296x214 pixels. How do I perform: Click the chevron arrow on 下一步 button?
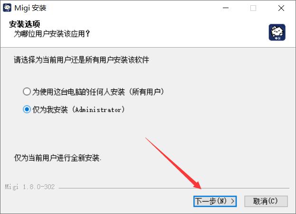click(x=232, y=201)
